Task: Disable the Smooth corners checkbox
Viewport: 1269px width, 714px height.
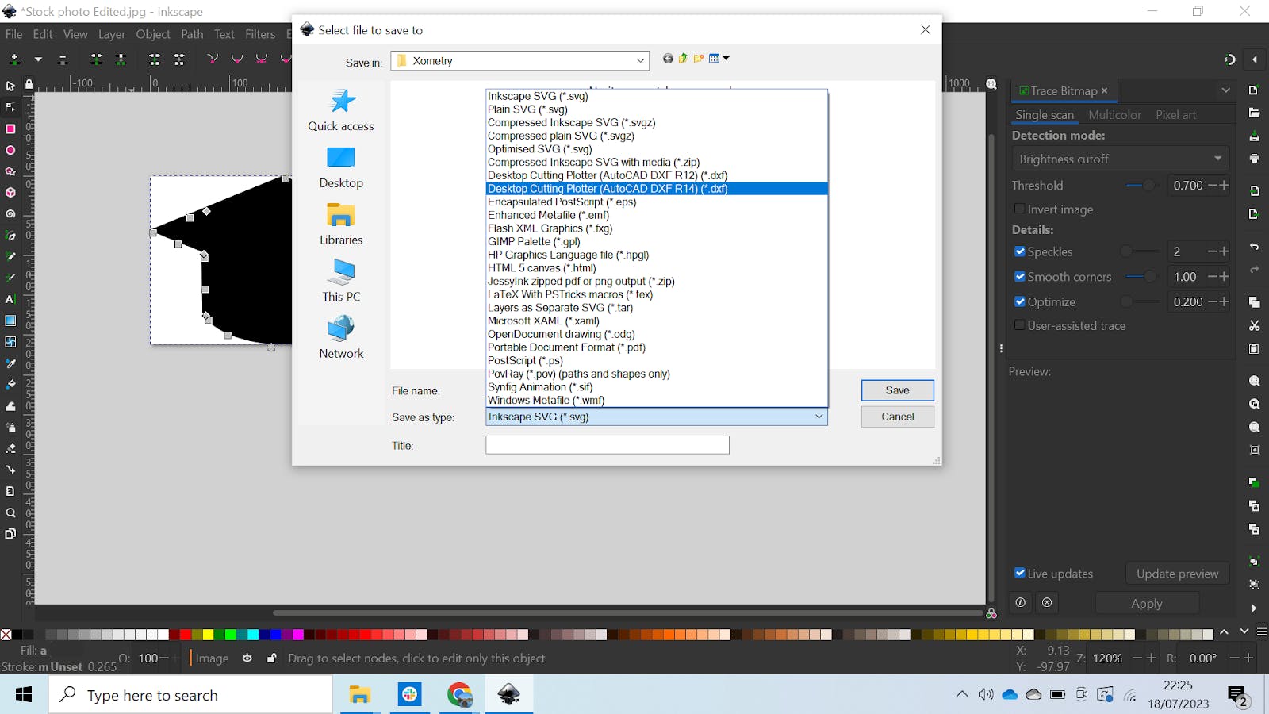Action: point(1021,276)
